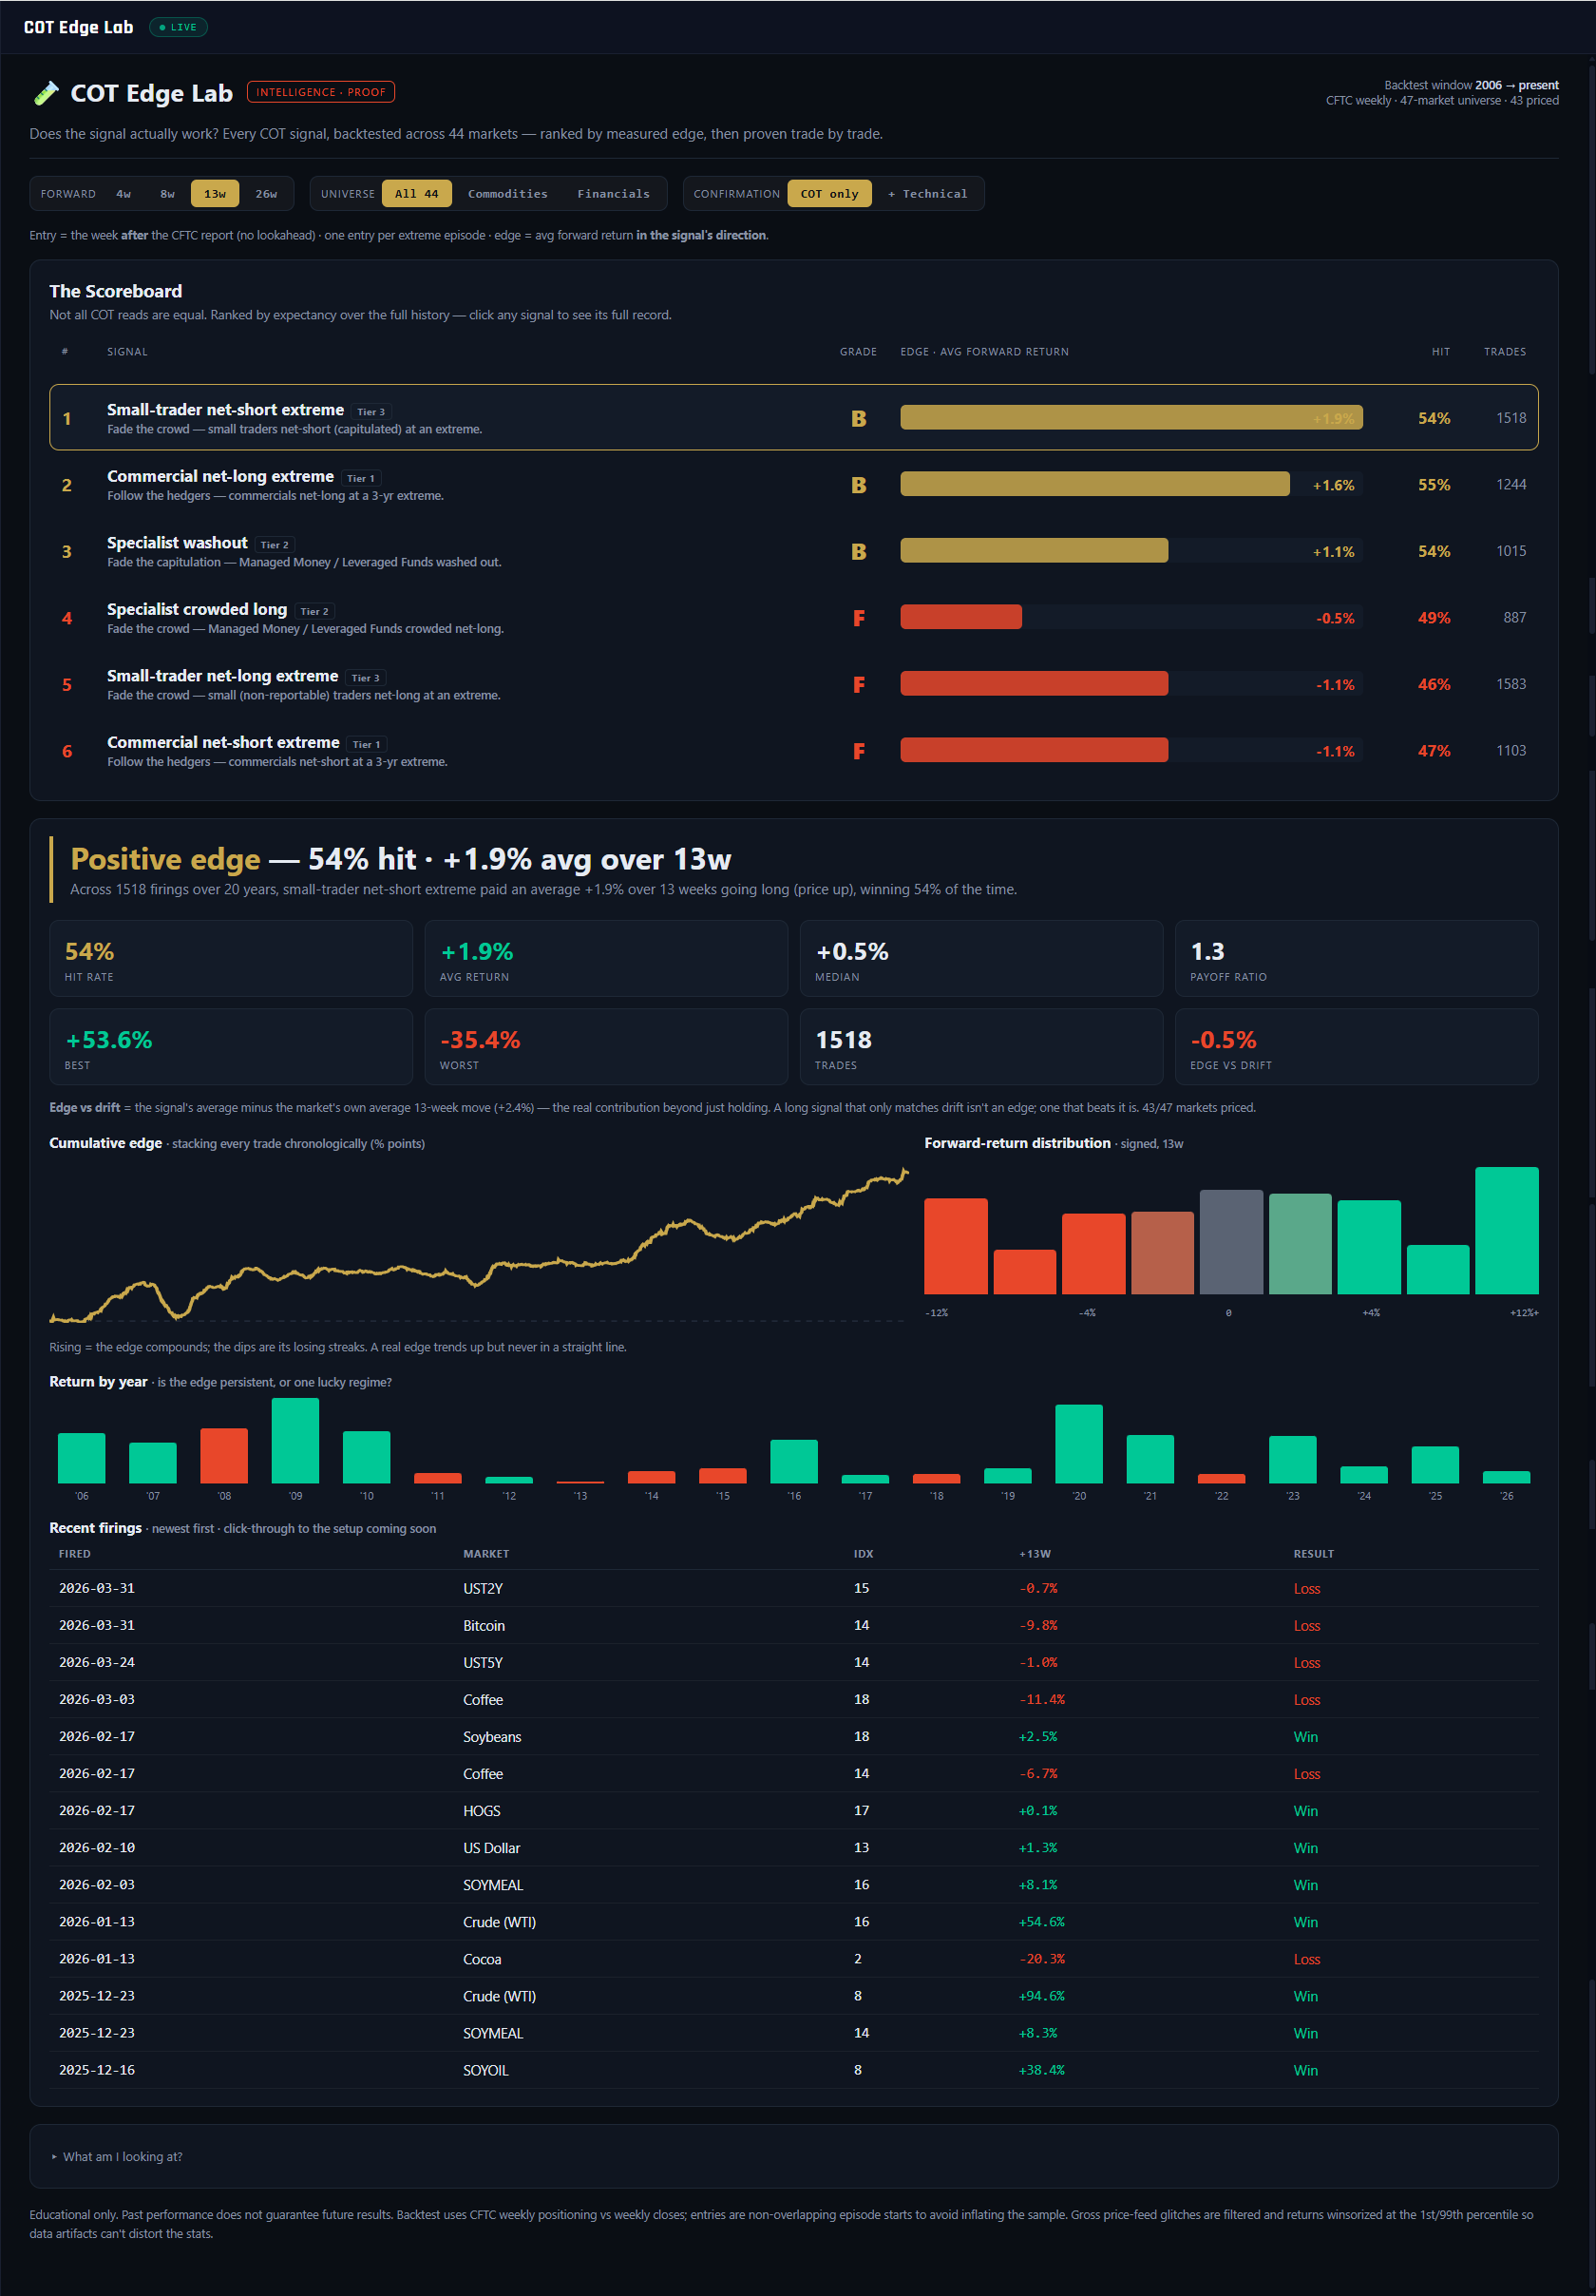Click the '09 return-by-year bar
Image resolution: width=1596 pixels, height=2296 pixels.
(x=294, y=1440)
